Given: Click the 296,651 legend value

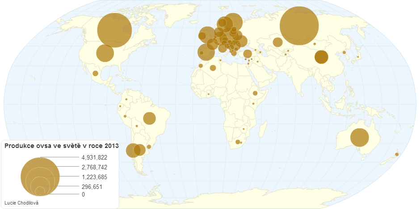Looking at the screenshot, I should [92, 187].
